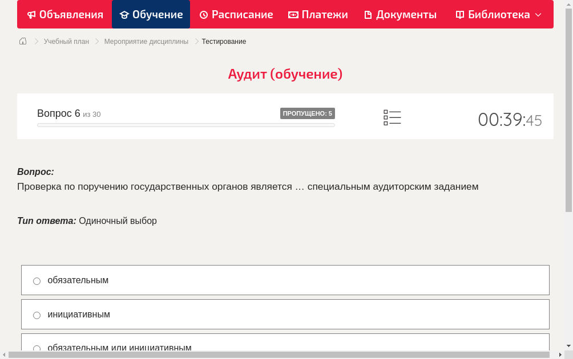Open the question list navigator icon
The height and width of the screenshot is (359, 573).
point(392,117)
